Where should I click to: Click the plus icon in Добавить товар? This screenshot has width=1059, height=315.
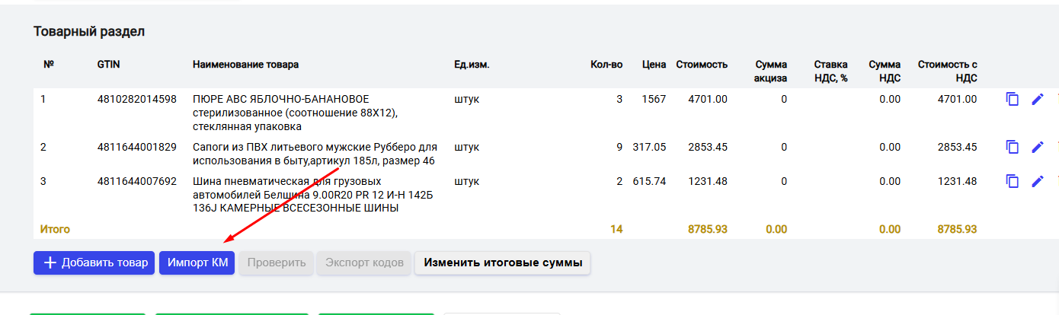(50, 263)
